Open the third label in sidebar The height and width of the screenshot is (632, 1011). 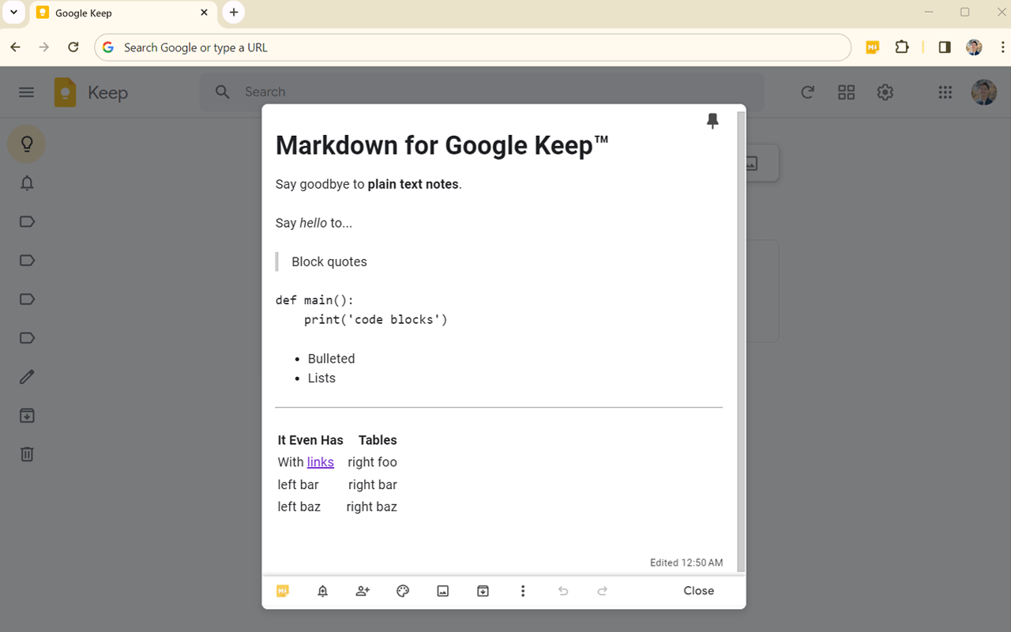(27, 299)
